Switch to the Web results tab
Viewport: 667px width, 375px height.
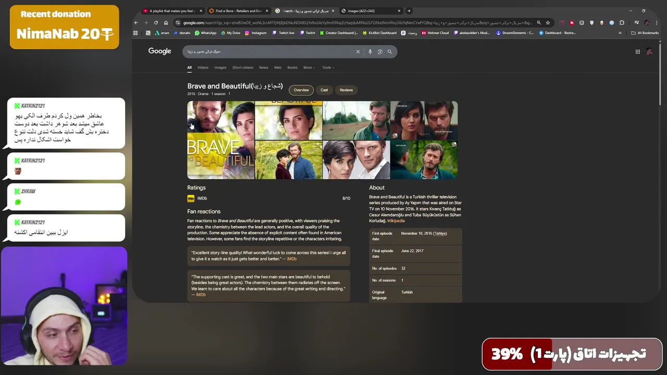278,68
